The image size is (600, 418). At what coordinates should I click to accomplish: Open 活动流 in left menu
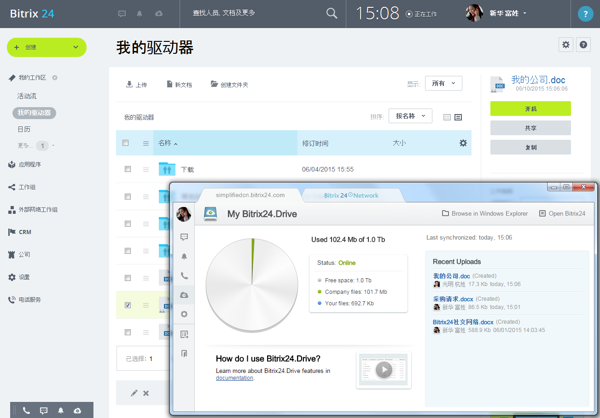(x=27, y=96)
